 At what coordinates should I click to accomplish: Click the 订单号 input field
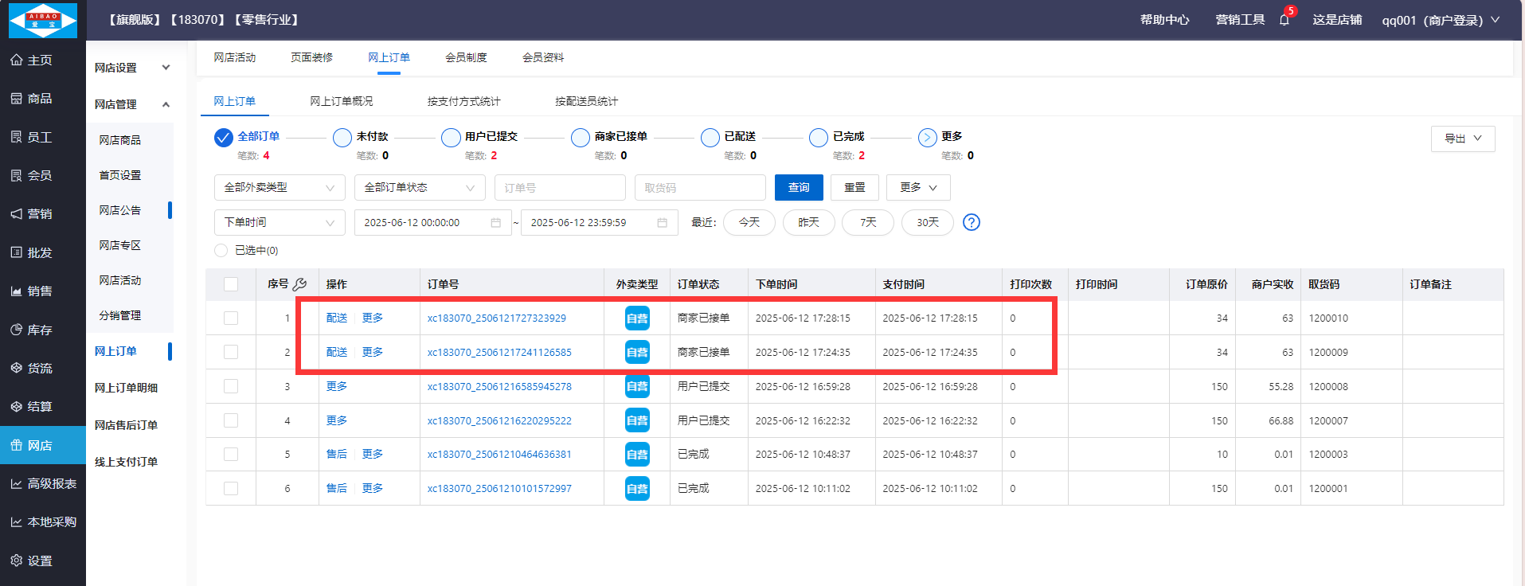click(559, 188)
